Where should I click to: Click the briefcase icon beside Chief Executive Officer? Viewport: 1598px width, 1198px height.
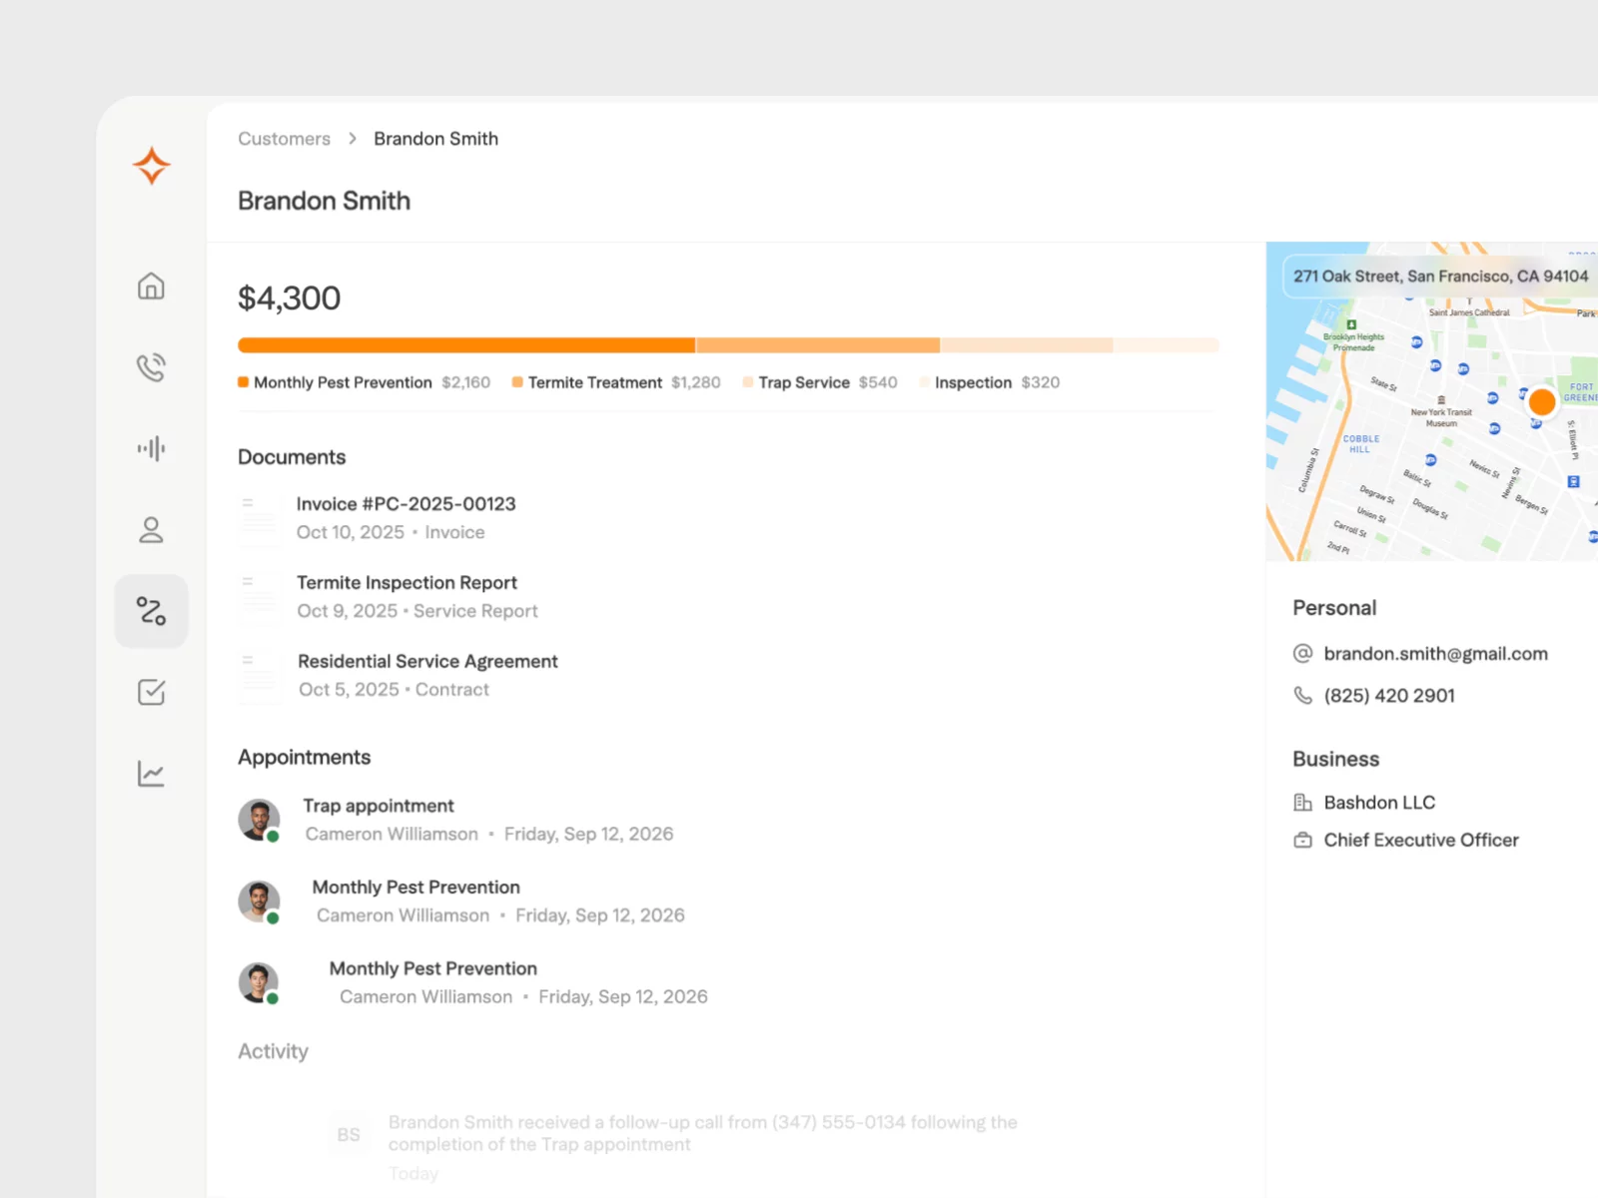click(x=1302, y=841)
